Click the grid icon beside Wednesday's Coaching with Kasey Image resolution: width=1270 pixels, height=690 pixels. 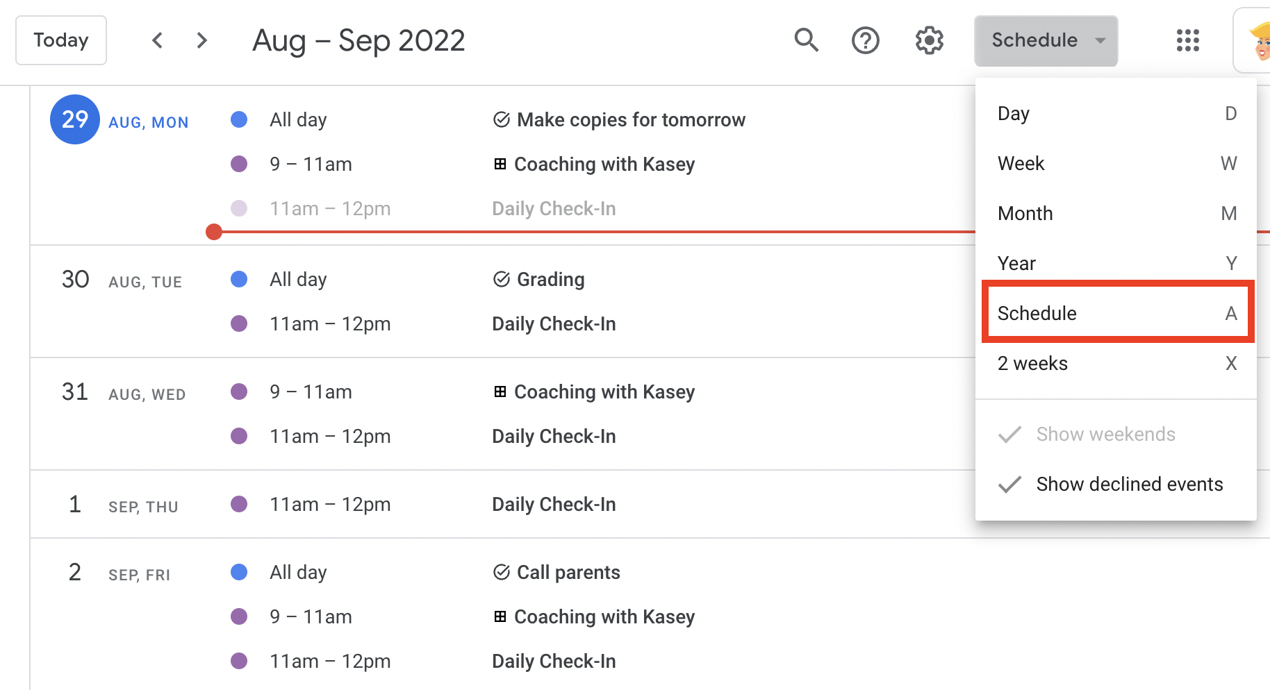[x=500, y=392]
